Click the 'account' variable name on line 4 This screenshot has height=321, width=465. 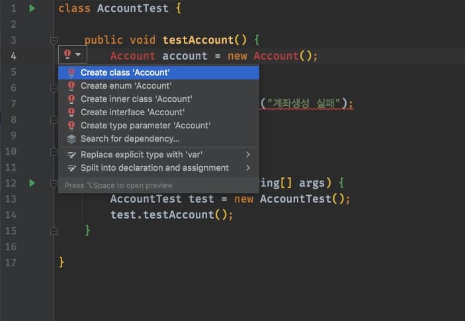(185, 56)
